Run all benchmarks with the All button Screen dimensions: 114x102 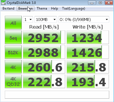click(x=13, y=23)
